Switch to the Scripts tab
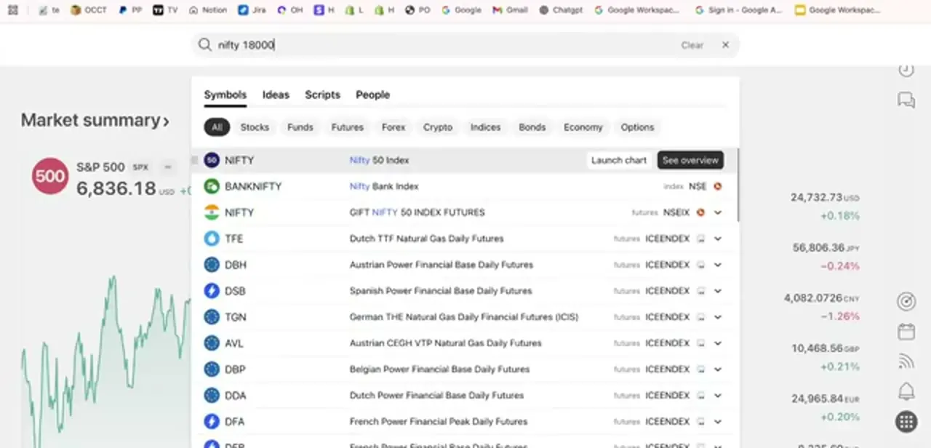The height and width of the screenshot is (448, 931). click(322, 95)
